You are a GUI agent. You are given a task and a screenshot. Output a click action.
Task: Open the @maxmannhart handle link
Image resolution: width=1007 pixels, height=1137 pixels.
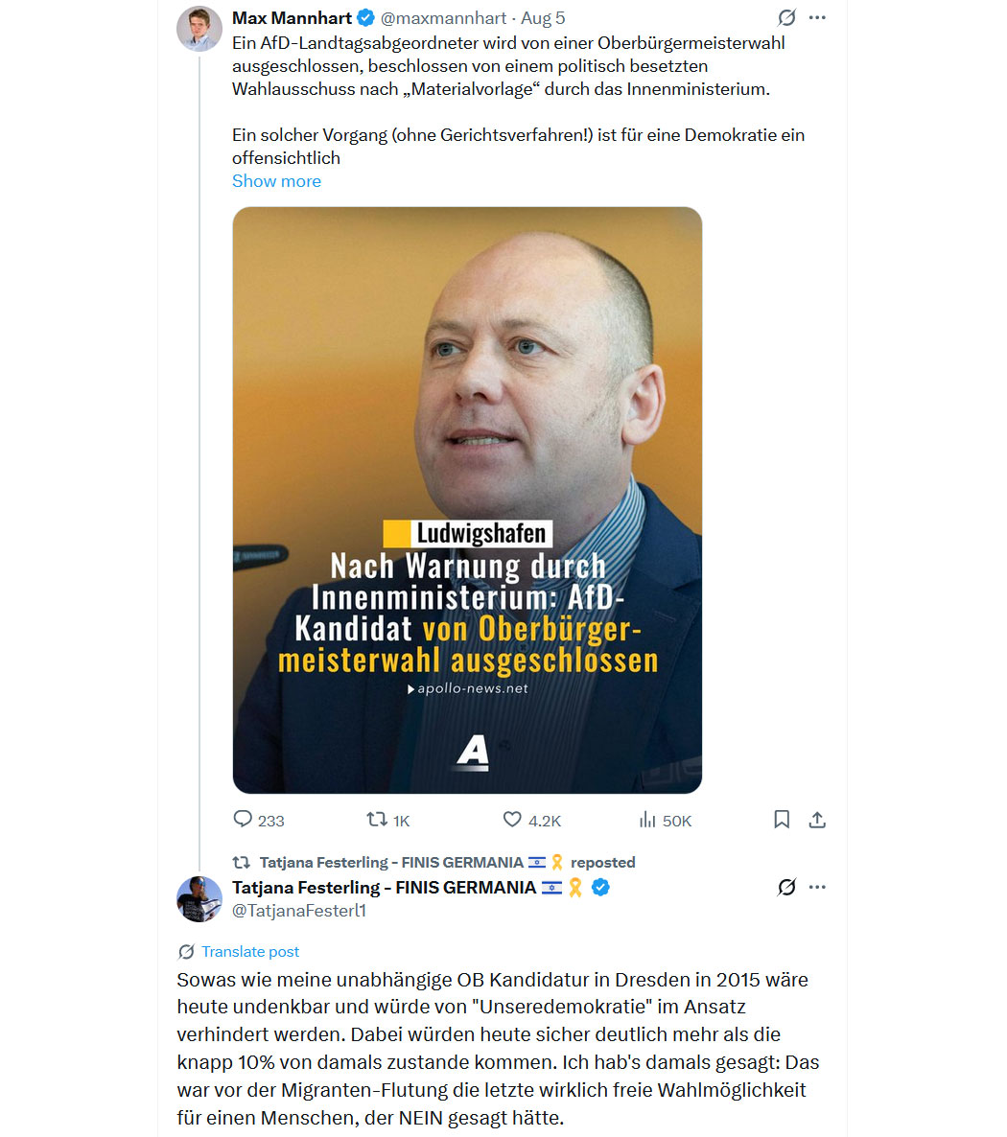click(443, 18)
